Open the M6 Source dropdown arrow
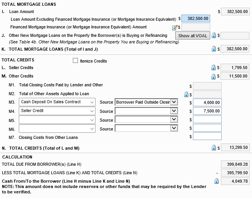 (174, 128)
